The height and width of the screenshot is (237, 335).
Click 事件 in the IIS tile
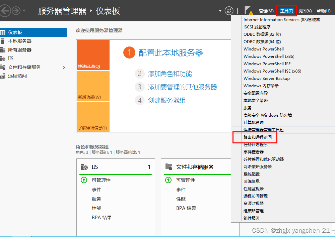coord(96,190)
